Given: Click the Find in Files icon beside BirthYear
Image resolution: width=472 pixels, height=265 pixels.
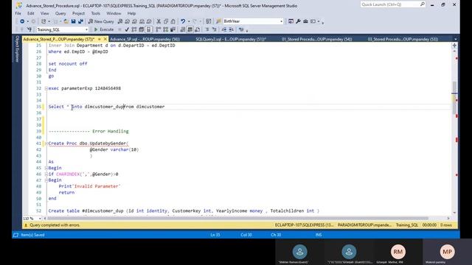Looking at the screenshot, I should point(219,21).
